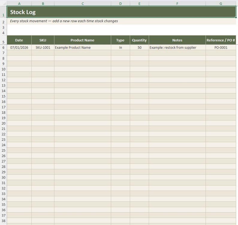Viewport: 238px width, 225px height.
Task: Select the Quantity header cell
Action: (139, 40)
